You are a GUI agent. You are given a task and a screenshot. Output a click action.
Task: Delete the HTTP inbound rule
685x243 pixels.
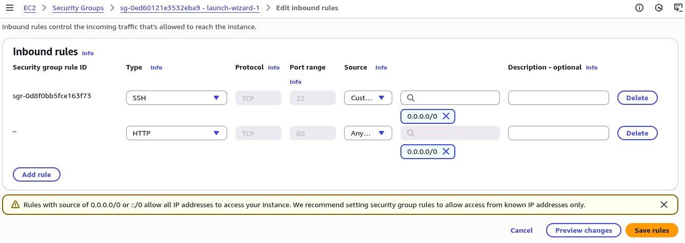coord(637,133)
